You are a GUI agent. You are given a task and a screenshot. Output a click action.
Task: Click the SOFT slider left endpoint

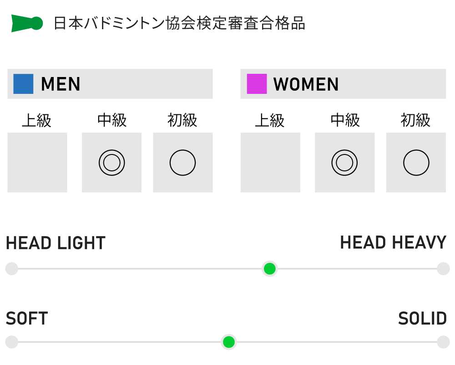click(11, 342)
